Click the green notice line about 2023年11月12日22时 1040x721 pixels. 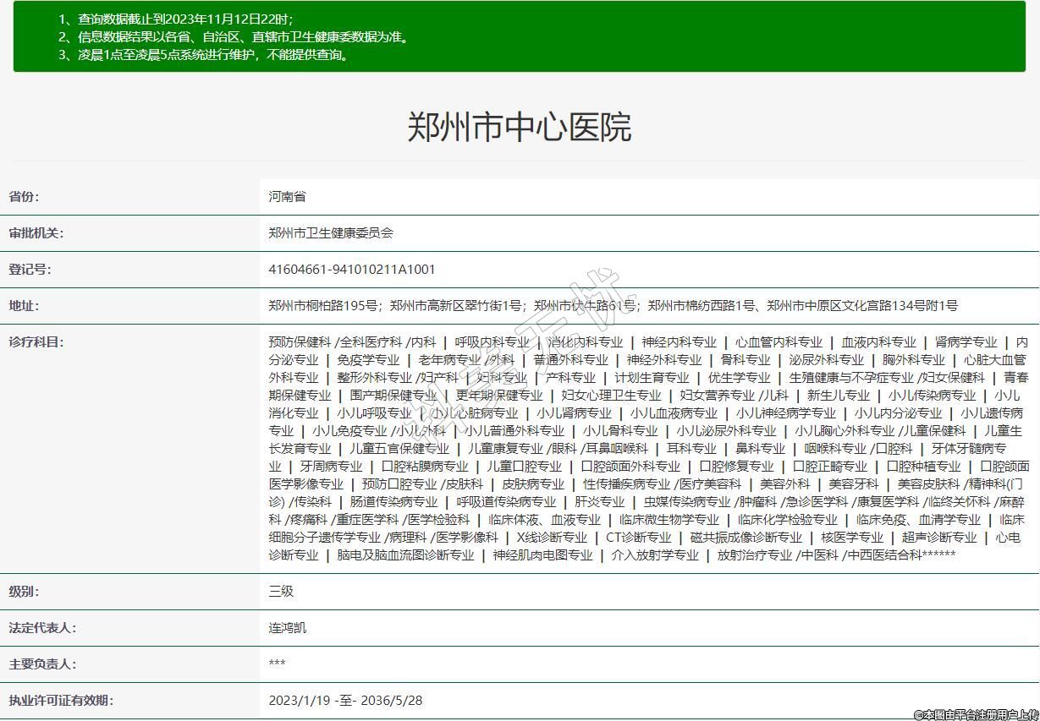175,19
